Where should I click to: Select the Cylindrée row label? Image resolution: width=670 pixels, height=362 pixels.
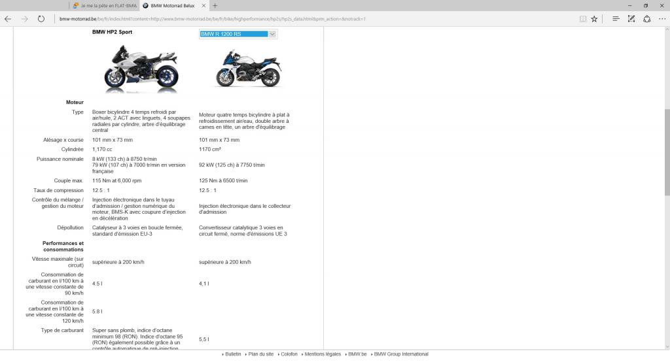pos(72,150)
